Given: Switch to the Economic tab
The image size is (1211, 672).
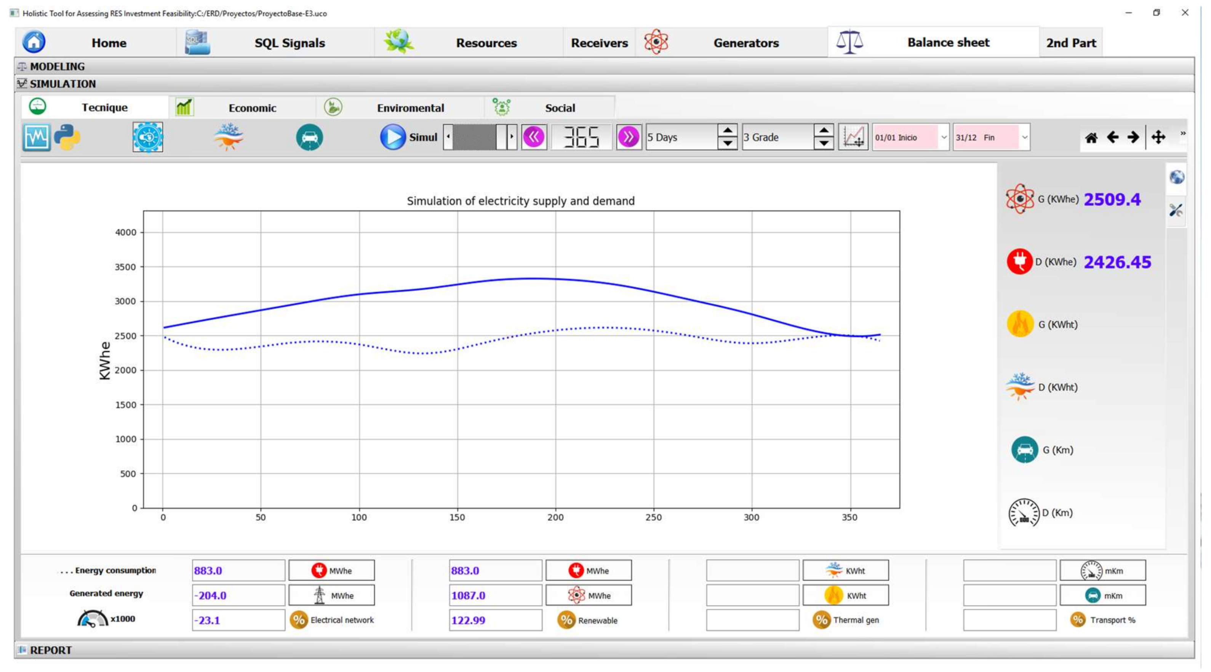Looking at the screenshot, I should pyautogui.click(x=252, y=108).
